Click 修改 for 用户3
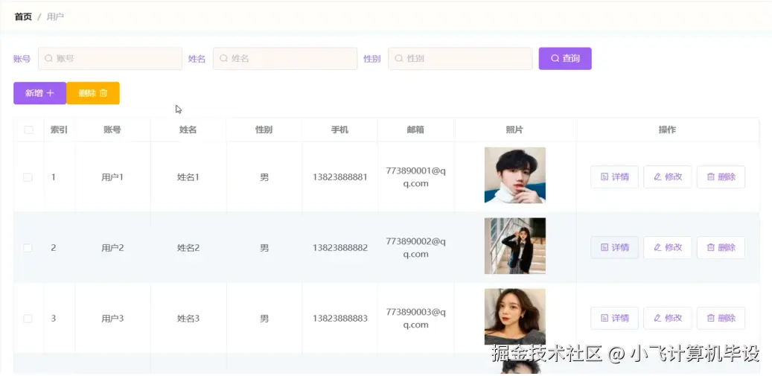This screenshot has width=772, height=376. coord(668,319)
